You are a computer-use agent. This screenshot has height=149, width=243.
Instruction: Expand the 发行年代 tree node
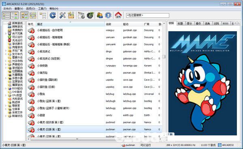(x=6, y=54)
